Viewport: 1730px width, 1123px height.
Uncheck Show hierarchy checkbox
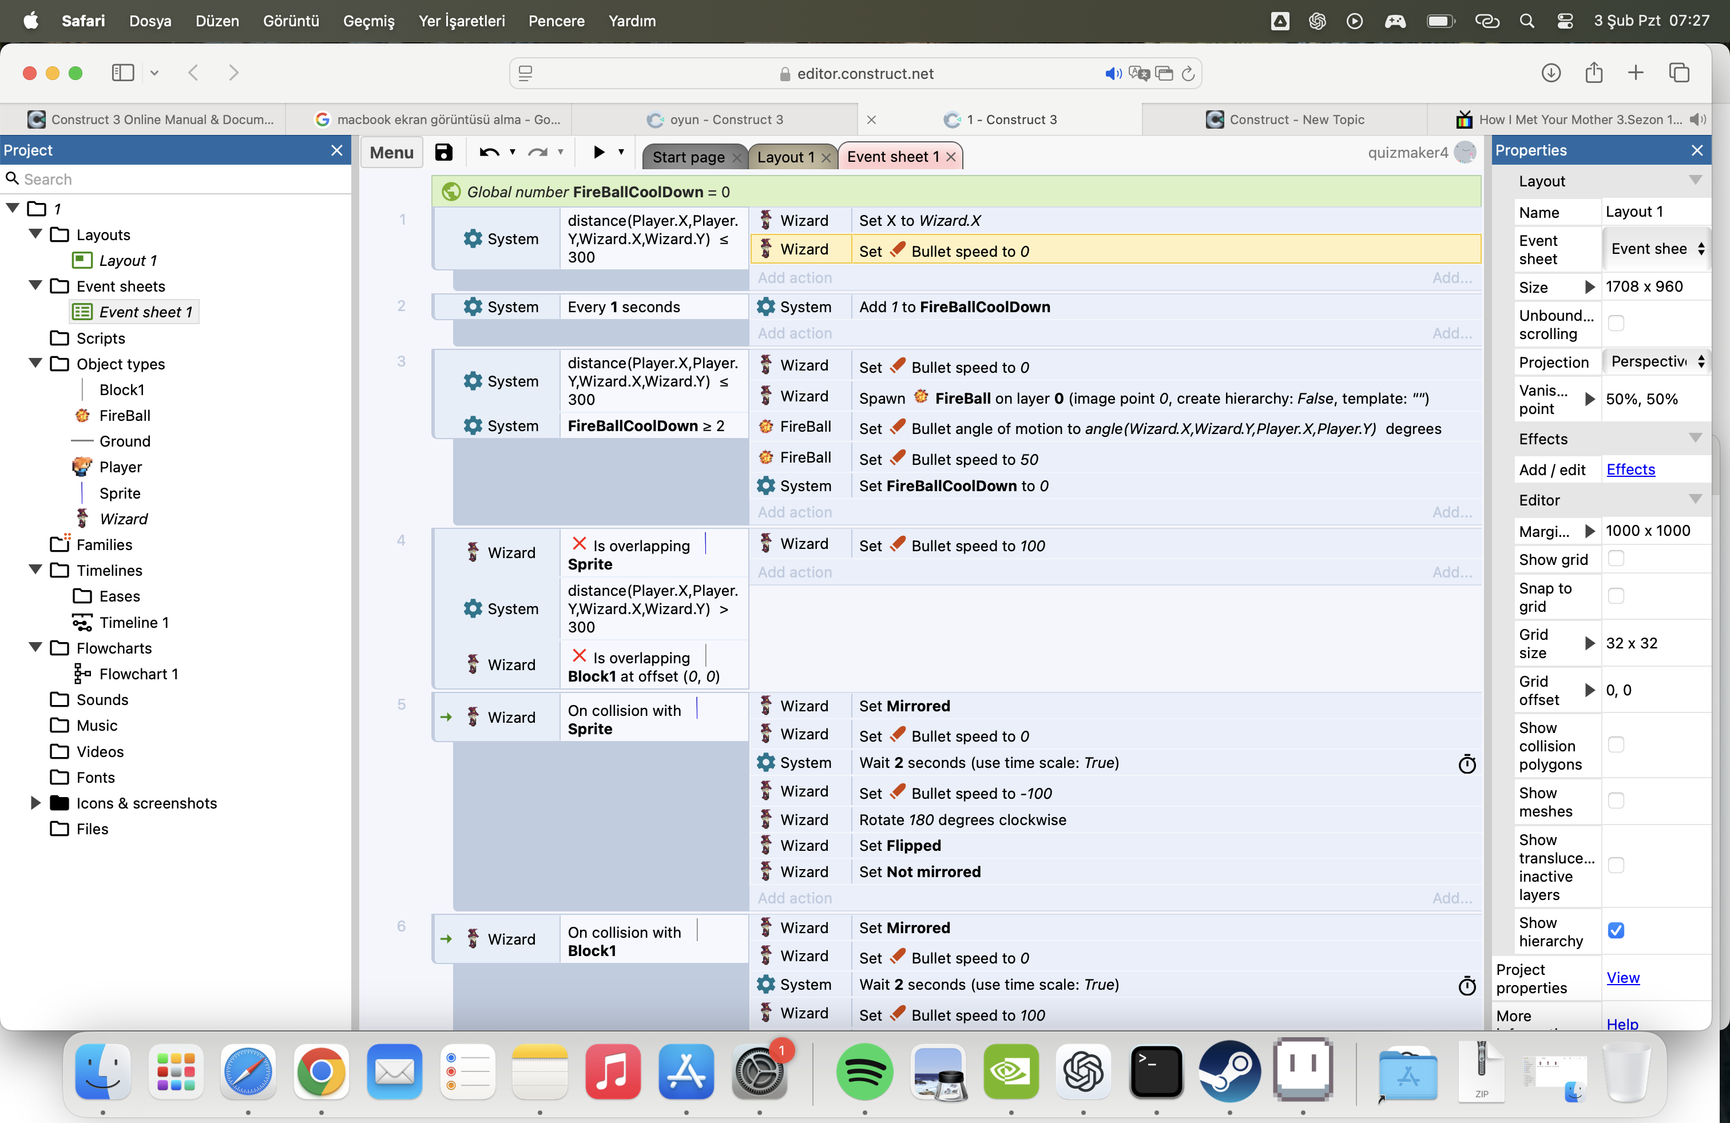(x=1616, y=930)
